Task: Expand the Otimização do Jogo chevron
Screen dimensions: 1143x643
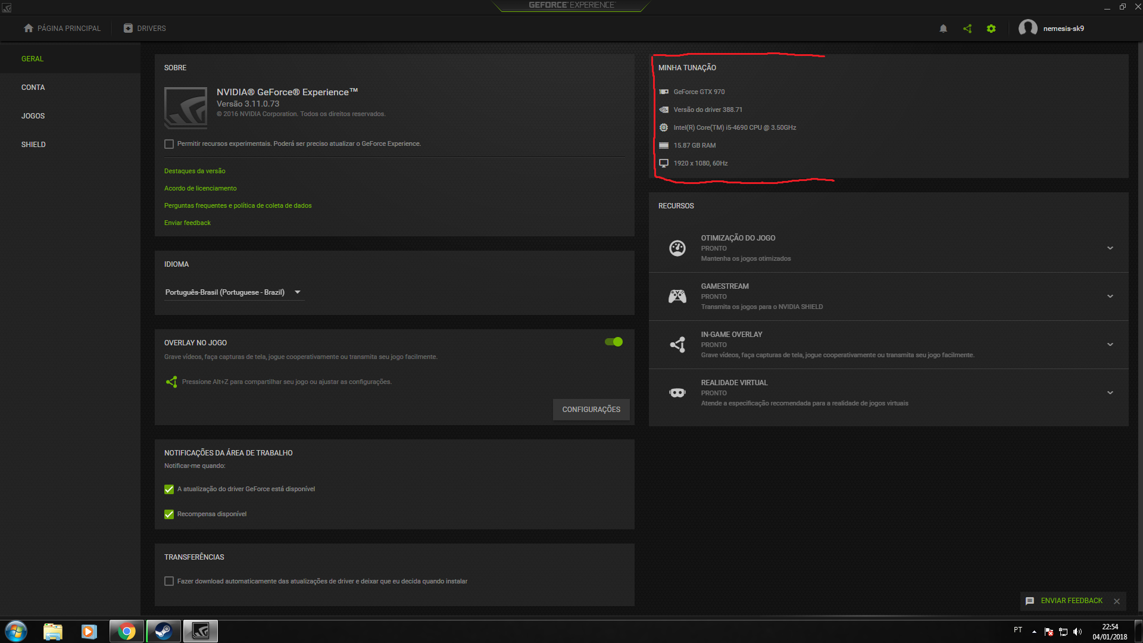Action: 1110,248
